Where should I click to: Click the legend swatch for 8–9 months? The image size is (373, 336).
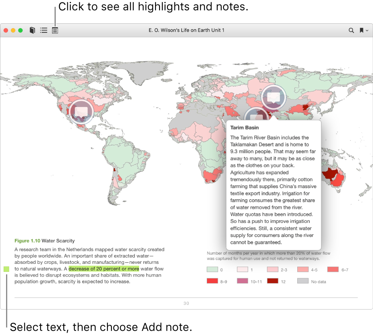pos(212,281)
